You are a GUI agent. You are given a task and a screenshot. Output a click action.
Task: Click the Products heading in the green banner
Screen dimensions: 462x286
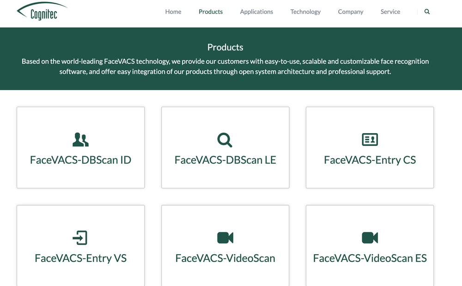click(225, 47)
